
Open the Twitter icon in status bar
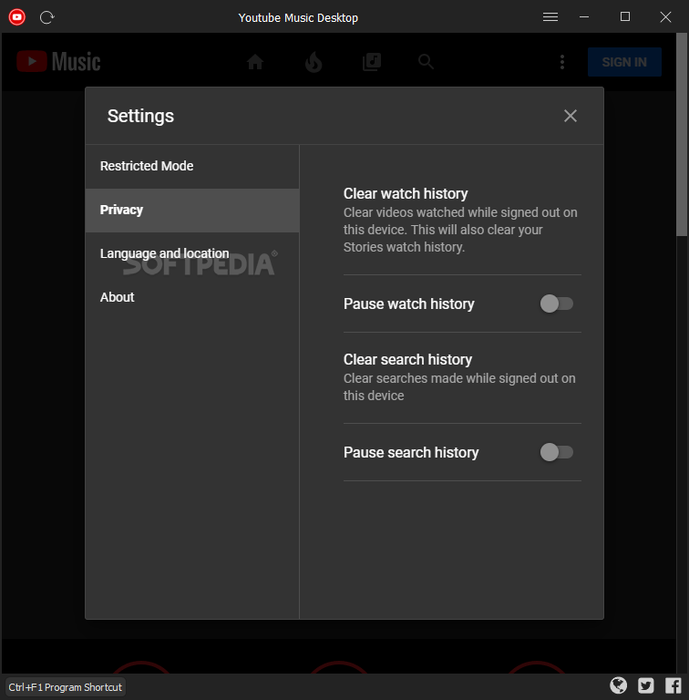[x=646, y=685]
